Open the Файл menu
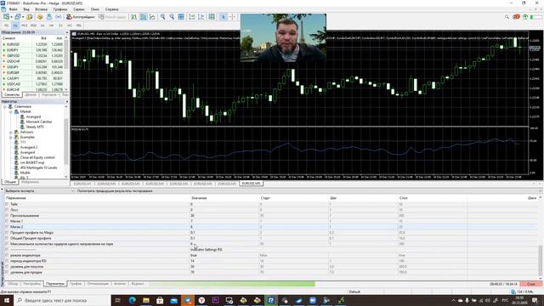The image size is (544, 306). [14, 9]
